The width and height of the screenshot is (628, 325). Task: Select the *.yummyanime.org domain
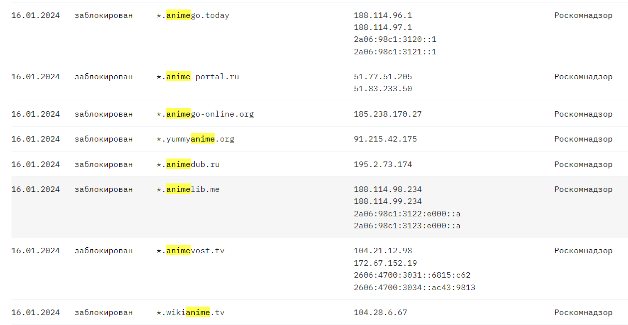[195, 139]
